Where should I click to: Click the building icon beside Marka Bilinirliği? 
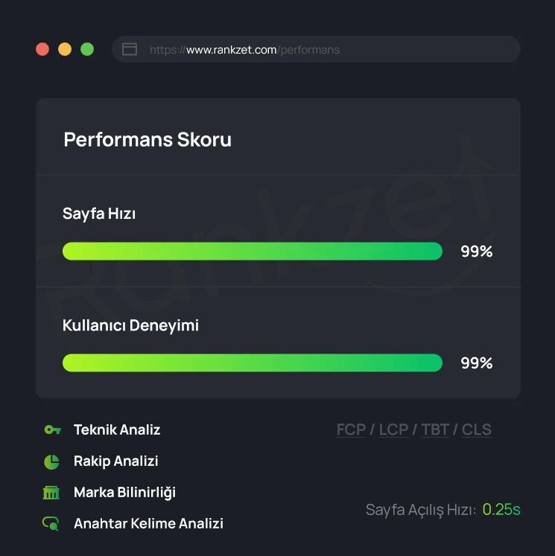click(x=51, y=493)
